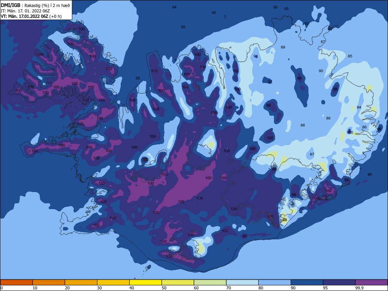
Task: Select the medium blue 90–95 legend swatch
Action: (x=307, y=282)
